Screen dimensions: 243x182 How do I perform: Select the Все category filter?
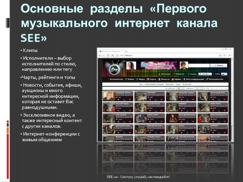click(x=141, y=84)
